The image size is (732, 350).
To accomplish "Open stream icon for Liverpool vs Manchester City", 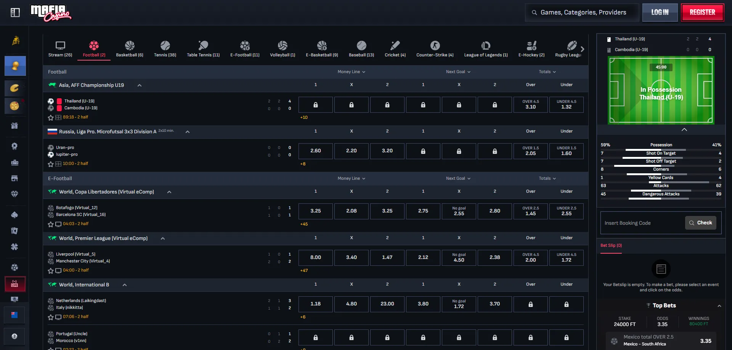I will click(x=58, y=270).
